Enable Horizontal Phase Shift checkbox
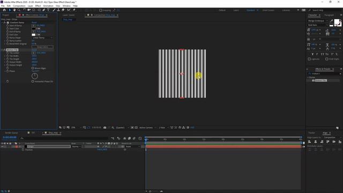The height and width of the screenshot is (193, 343). [33, 81]
